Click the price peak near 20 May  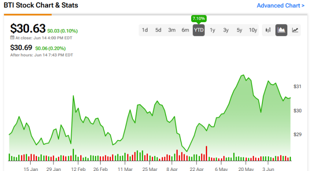click(243, 75)
